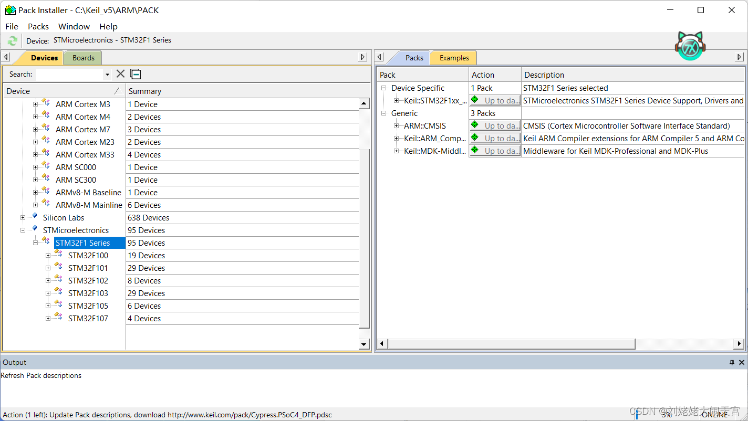Click the Pack Installer app icon in title bar
Screen dimensions: 748x421
10,10
